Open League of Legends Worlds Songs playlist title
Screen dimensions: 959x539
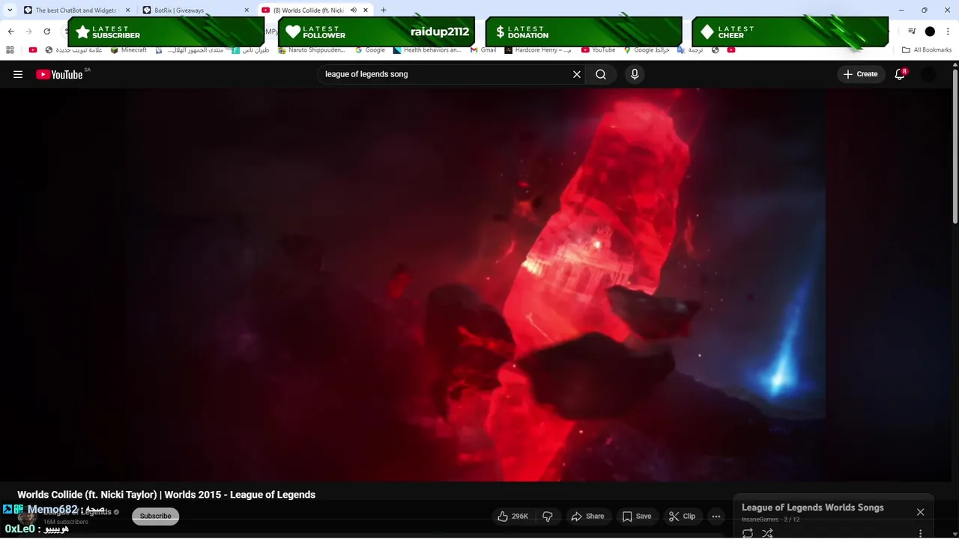pos(813,508)
